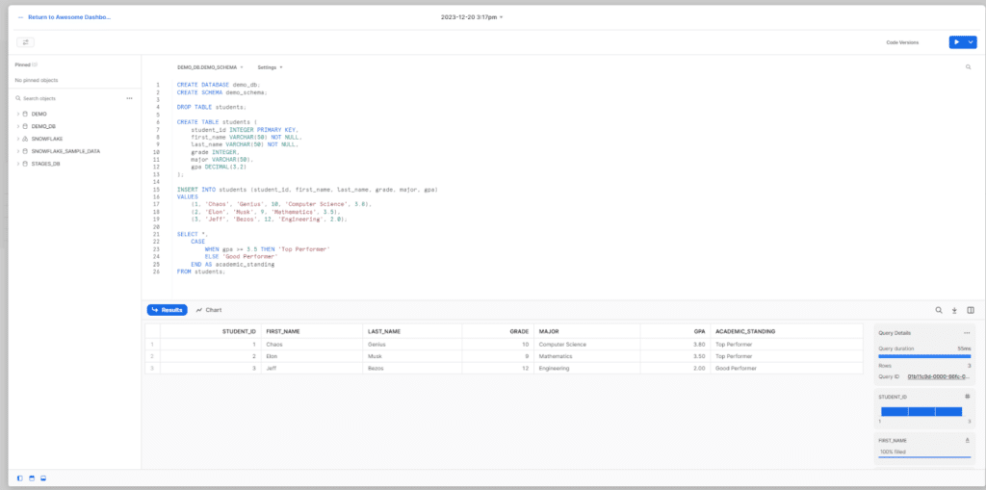
Task: Click the ACADEMIC_STANDING column header
Action: point(786,331)
